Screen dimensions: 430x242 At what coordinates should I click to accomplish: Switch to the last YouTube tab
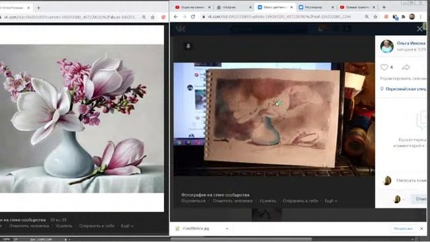[x=357, y=7]
